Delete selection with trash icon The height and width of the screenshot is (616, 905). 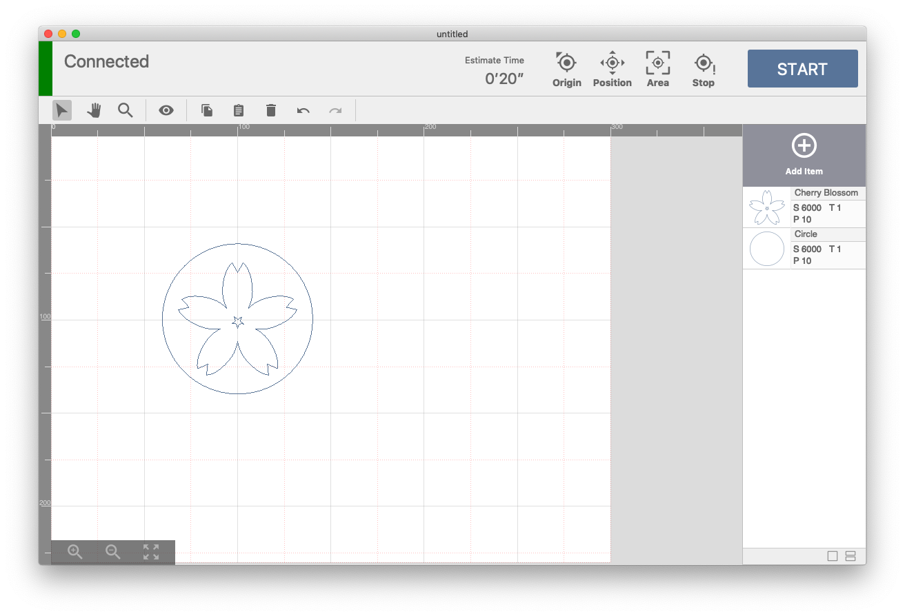(270, 110)
